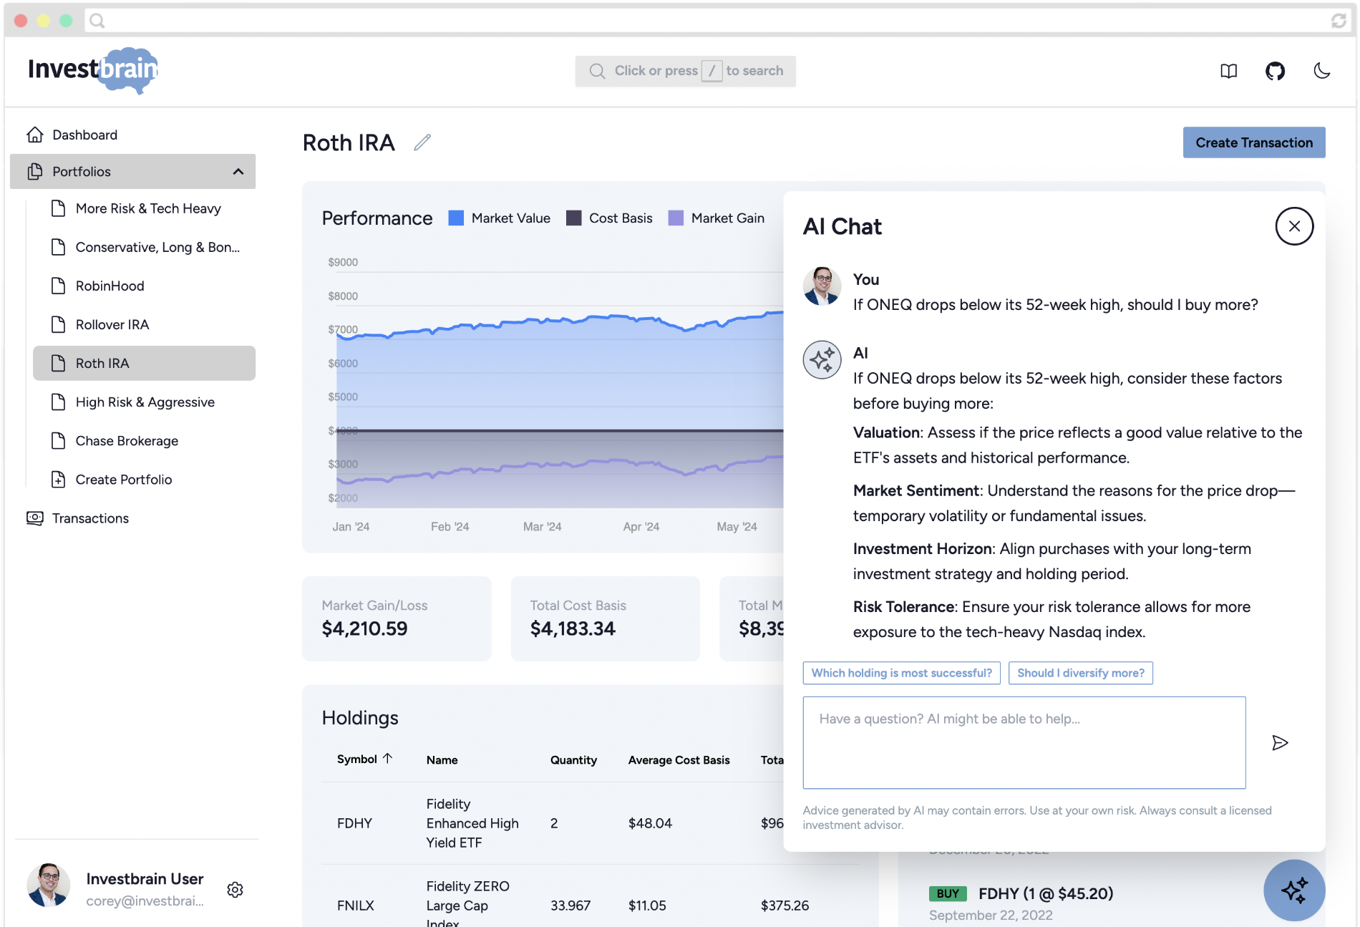Image resolution: width=1360 pixels, height=927 pixels.
Task: Click the search magnifier in the search bar
Action: point(596,71)
